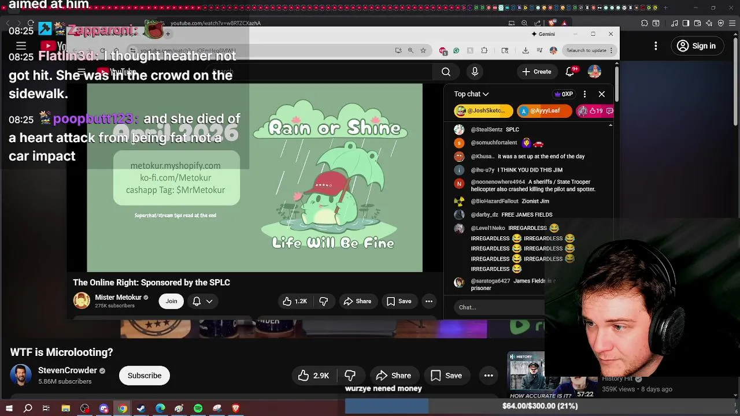
Task: Open Spotify from taskbar
Action: click(x=198, y=408)
